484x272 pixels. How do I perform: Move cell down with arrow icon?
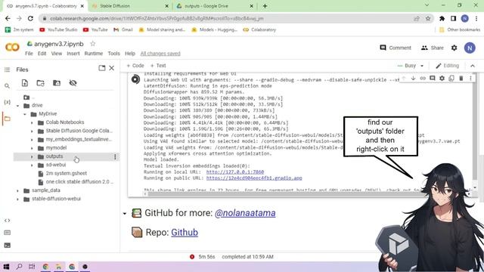point(413,79)
